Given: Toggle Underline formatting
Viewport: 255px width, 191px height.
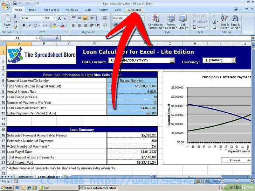Looking at the screenshot, I should (35, 25).
